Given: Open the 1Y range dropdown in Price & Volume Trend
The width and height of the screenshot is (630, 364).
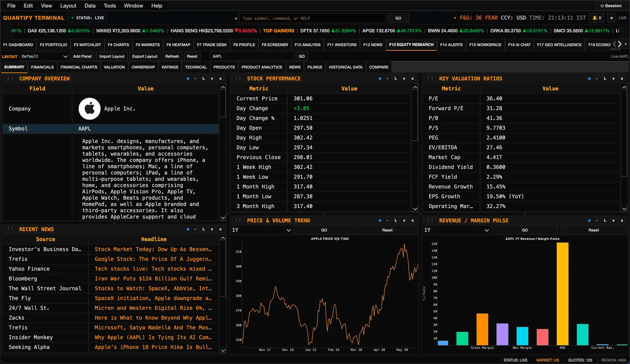Looking at the screenshot, I should click(261, 230).
